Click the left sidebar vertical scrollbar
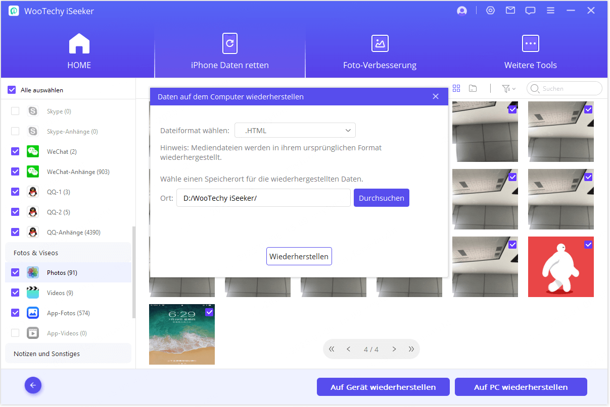This screenshot has width=610, height=407. point(133,272)
